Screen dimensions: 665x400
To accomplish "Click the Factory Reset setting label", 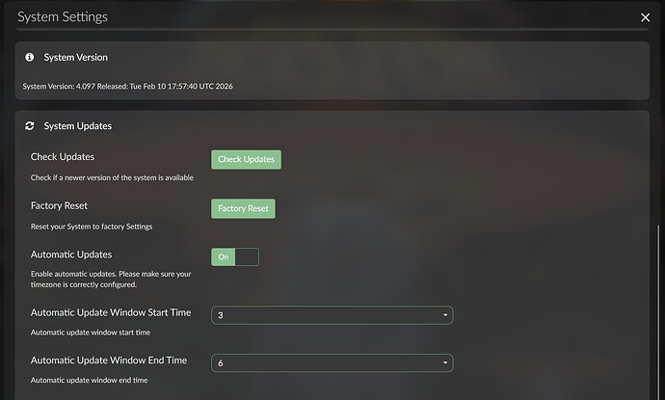I will 59,205.
